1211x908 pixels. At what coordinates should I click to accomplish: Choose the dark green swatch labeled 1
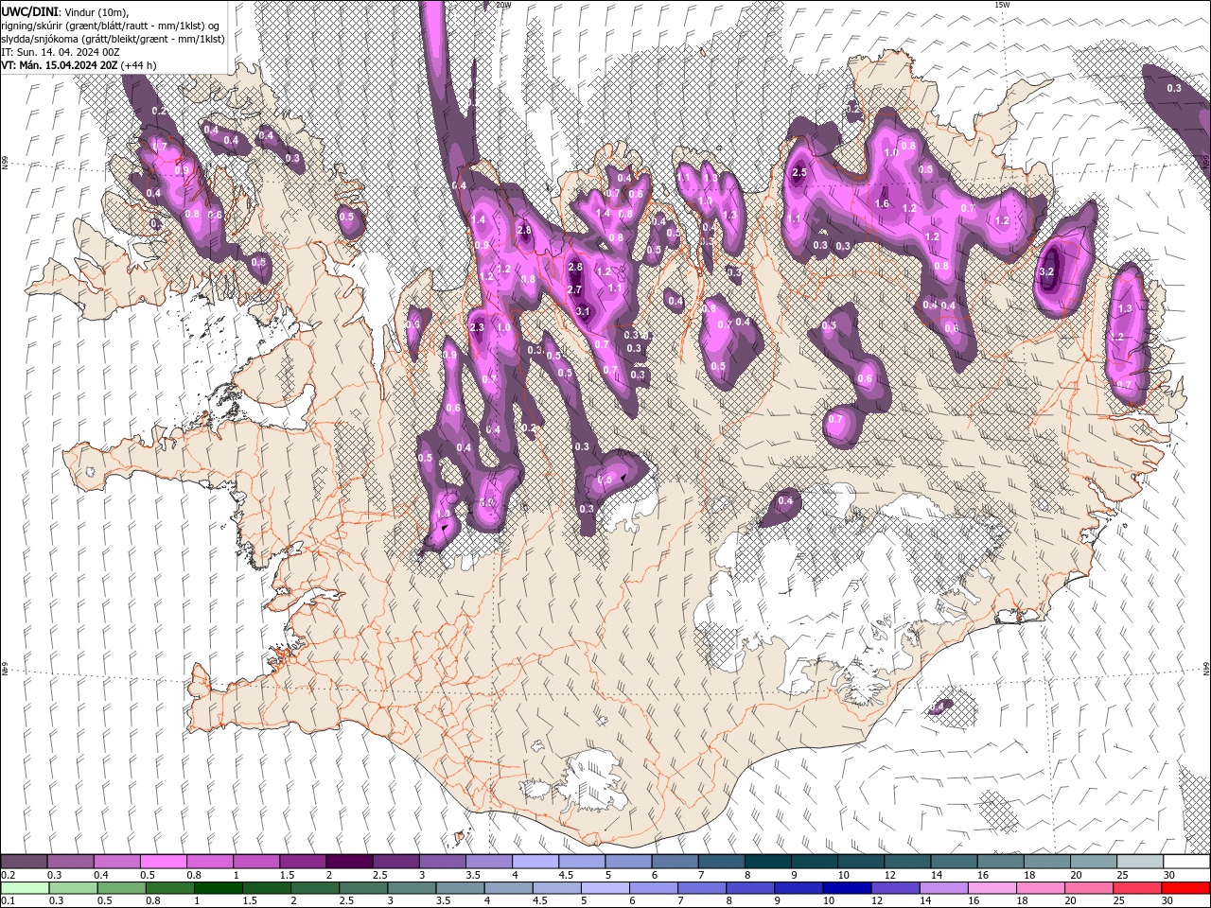(218, 888)
